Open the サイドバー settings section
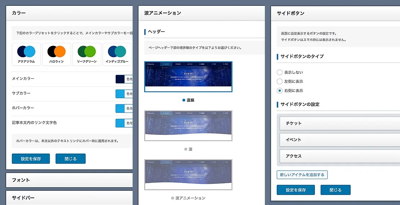 [69, 197]
